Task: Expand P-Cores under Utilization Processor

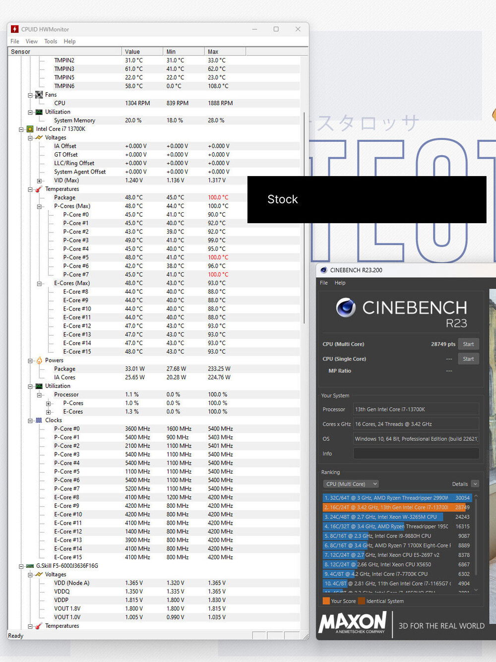Action: point(48,404)
